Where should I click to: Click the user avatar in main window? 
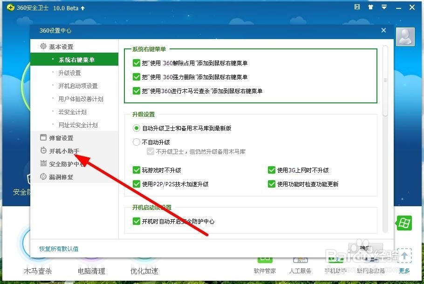[405, 36]
